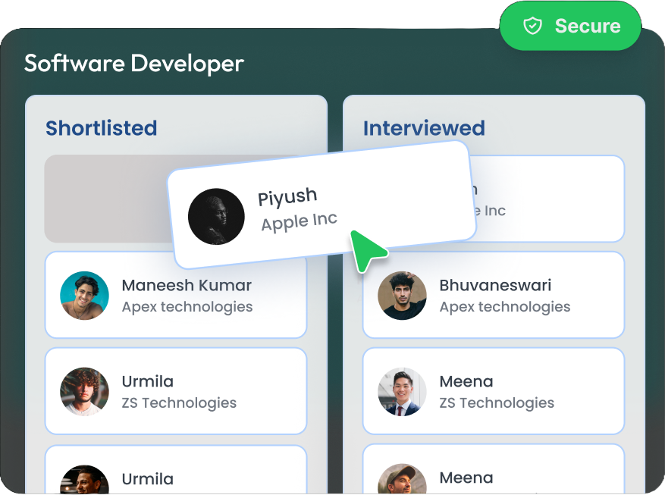The width and height of the screenshot is (665, 495).
Task: Open Maneesh Kumar's candidate card
Action: tap(176, 295)
